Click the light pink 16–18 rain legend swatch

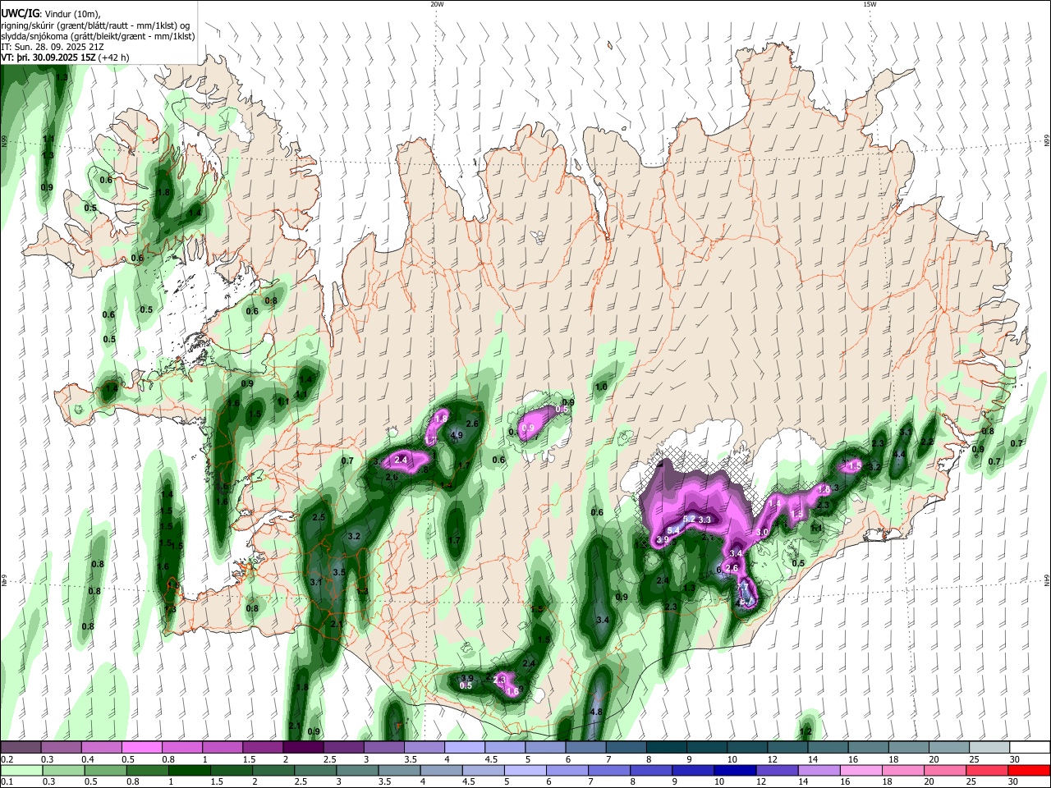861,771
